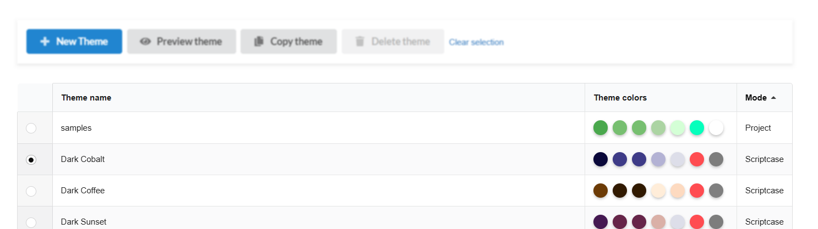818x229 pixels.
Task: Click the brown first swatch of Dark Coffee
Action: (601, 191)
